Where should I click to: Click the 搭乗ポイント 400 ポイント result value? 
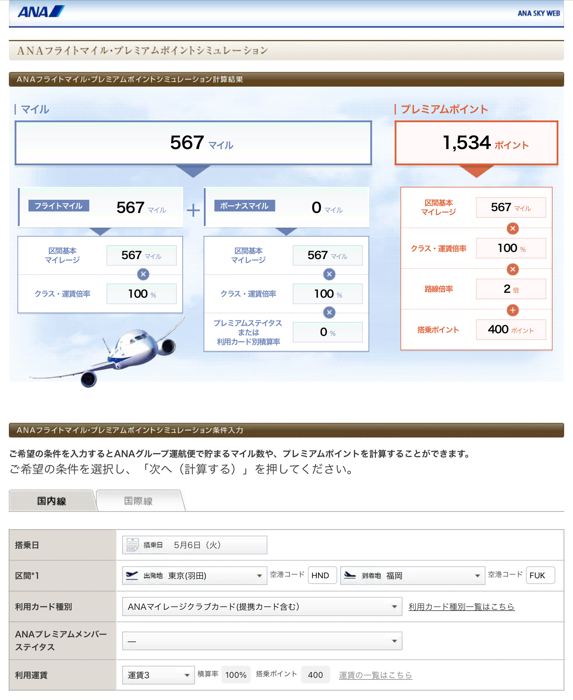pos(511,330)
